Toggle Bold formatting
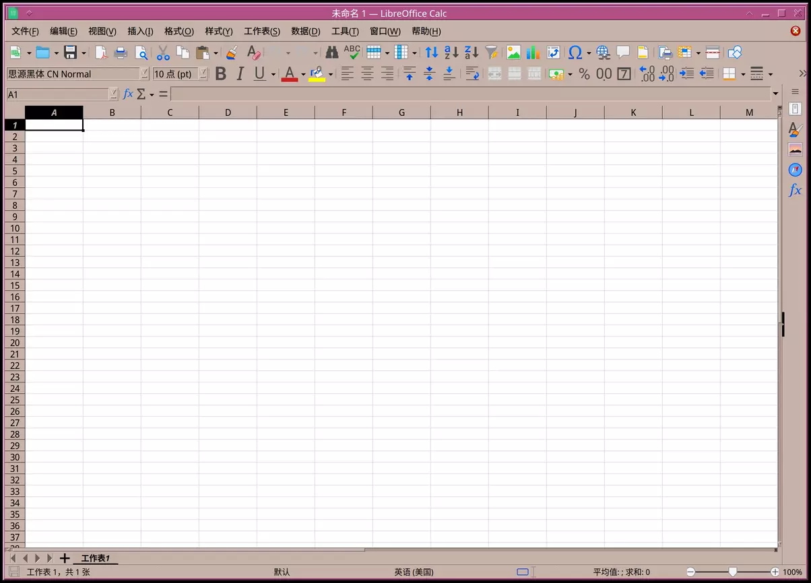Image resolution: width=811 pixels, height=583 pixels. click(220, 74)
